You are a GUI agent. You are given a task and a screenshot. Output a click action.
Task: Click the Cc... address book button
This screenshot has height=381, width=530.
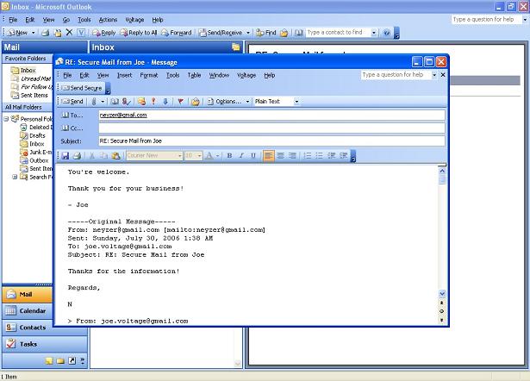[x=72, y=128]
